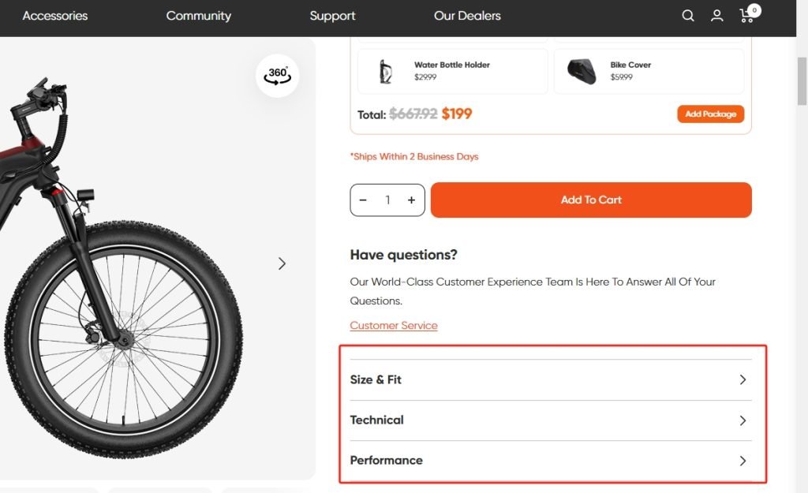Go to the Support menu
Image resolution: width=808 pixels, height=493 pixels.
[x=332, y=16]
